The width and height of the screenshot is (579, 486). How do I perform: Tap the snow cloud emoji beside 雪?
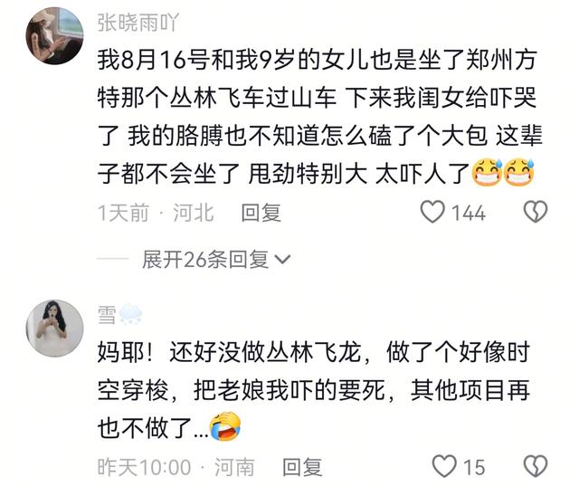130,315
